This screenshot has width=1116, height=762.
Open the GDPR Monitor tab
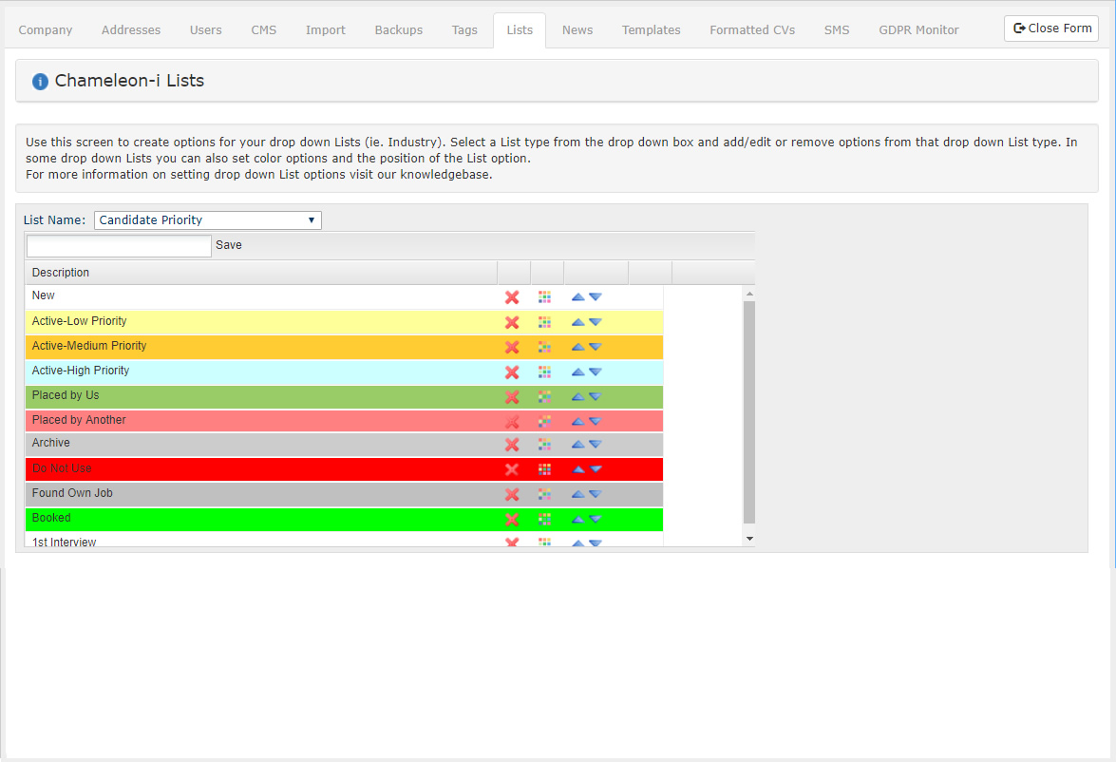(918, 29)
